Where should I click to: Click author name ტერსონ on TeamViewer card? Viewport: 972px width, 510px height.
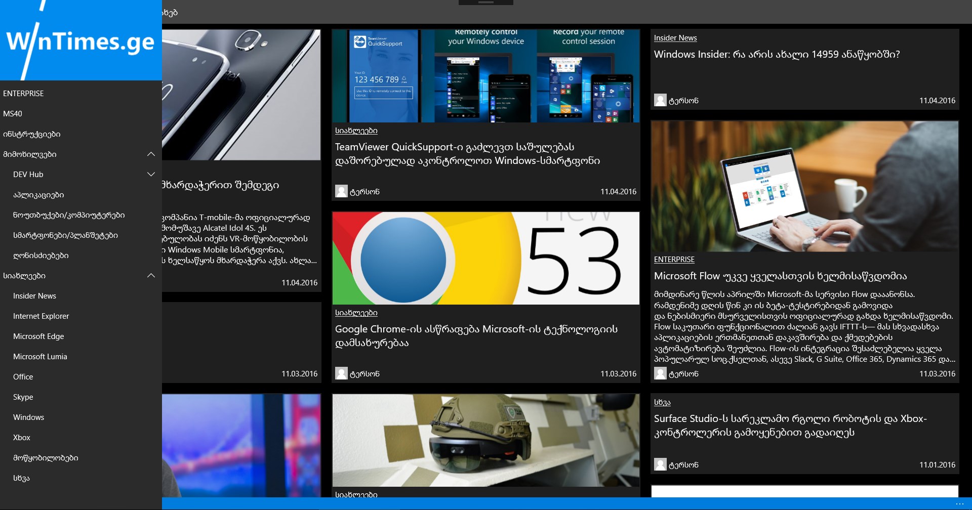(364, 192)
